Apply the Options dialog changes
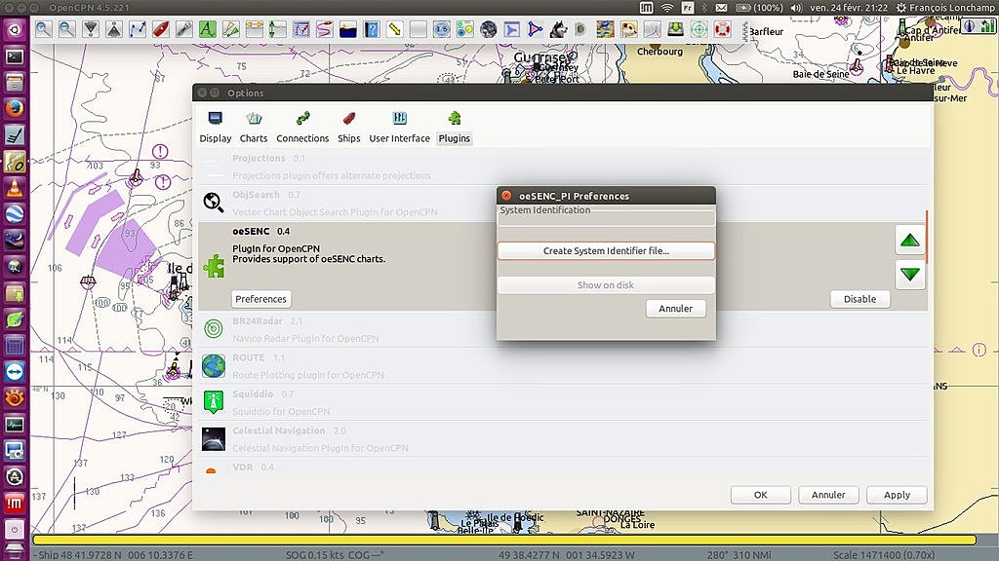The image size is (999, 561). tap(898, 495)
